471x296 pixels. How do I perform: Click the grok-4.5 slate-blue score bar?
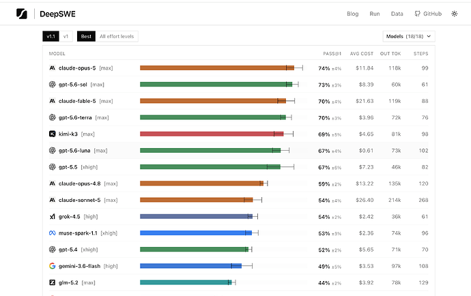[x=196, y=216]
